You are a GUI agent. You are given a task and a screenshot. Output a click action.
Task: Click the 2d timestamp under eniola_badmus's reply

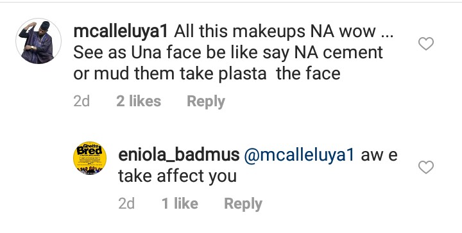coord(126,204)
